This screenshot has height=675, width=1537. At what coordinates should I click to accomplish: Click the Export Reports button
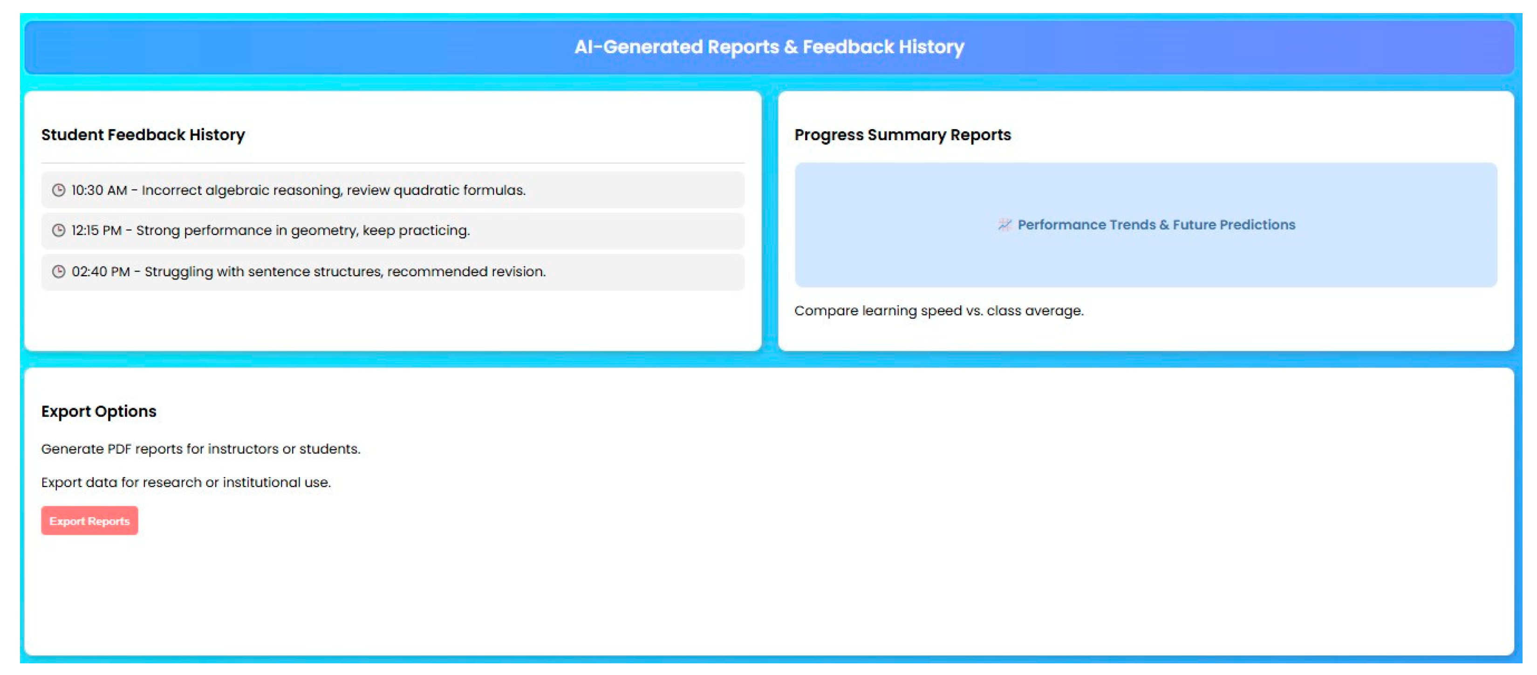(x=89, y=520)
